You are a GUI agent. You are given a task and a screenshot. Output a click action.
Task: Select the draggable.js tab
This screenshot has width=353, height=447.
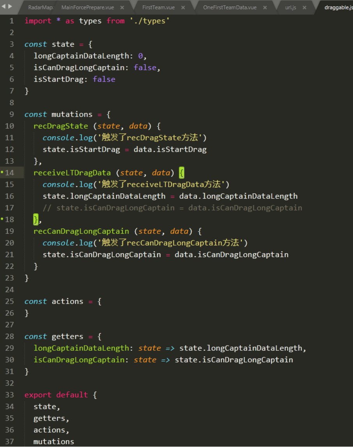point(339,7)
